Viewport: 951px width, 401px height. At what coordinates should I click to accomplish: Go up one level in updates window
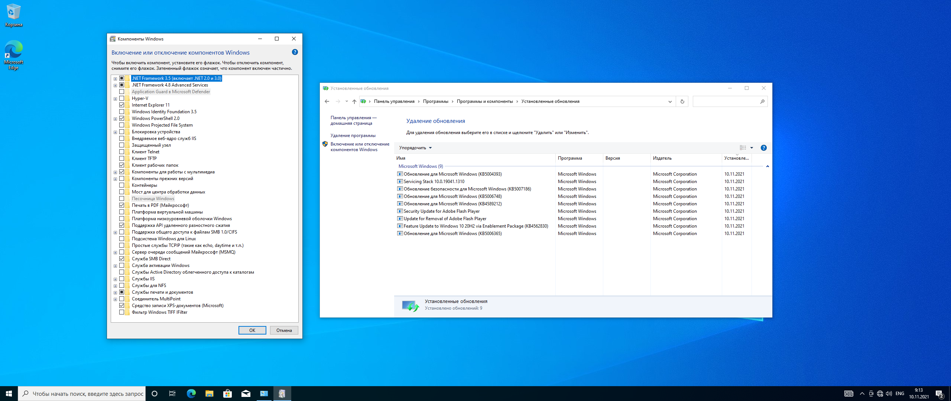(354, 101)
